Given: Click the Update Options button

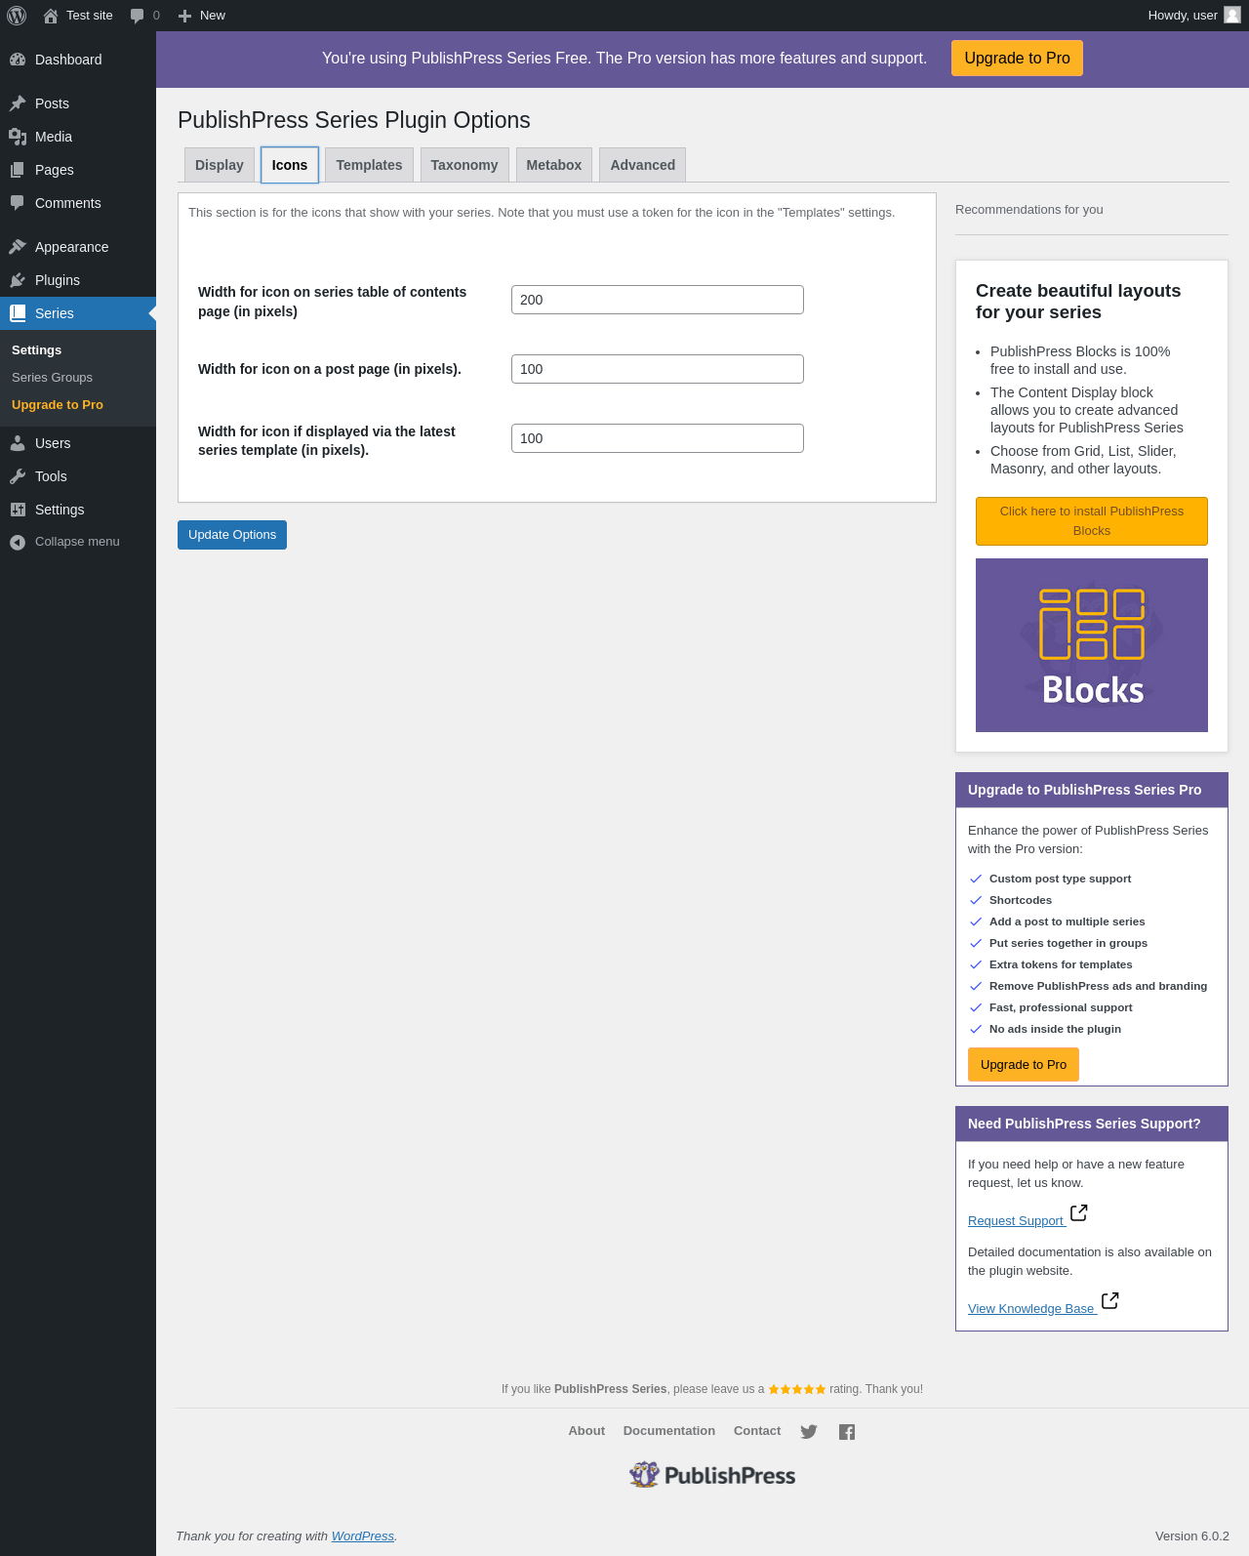Looking at the screenshot, I should (232, 535).
